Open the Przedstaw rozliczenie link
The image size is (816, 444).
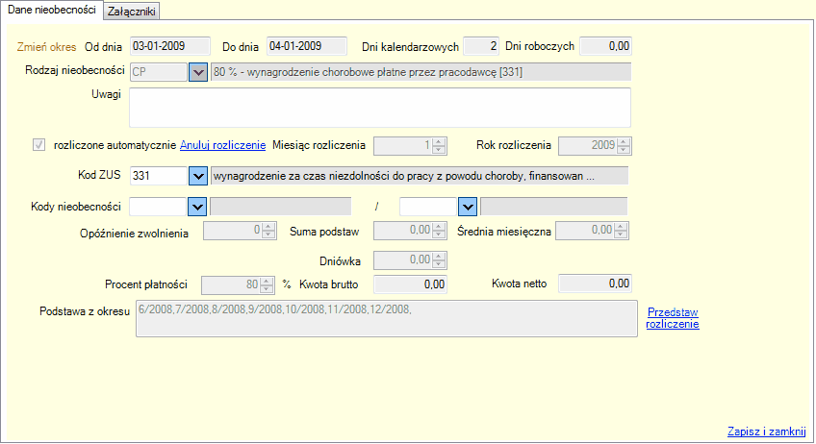pos(673,318)
